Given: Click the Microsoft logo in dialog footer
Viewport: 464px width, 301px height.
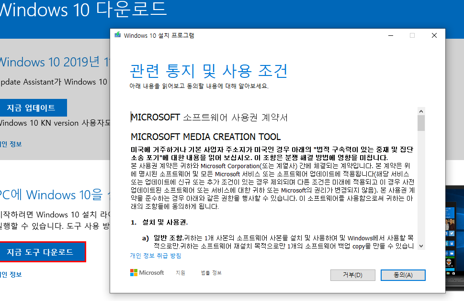Looking at the screenshot, I should tap(147, 273).
